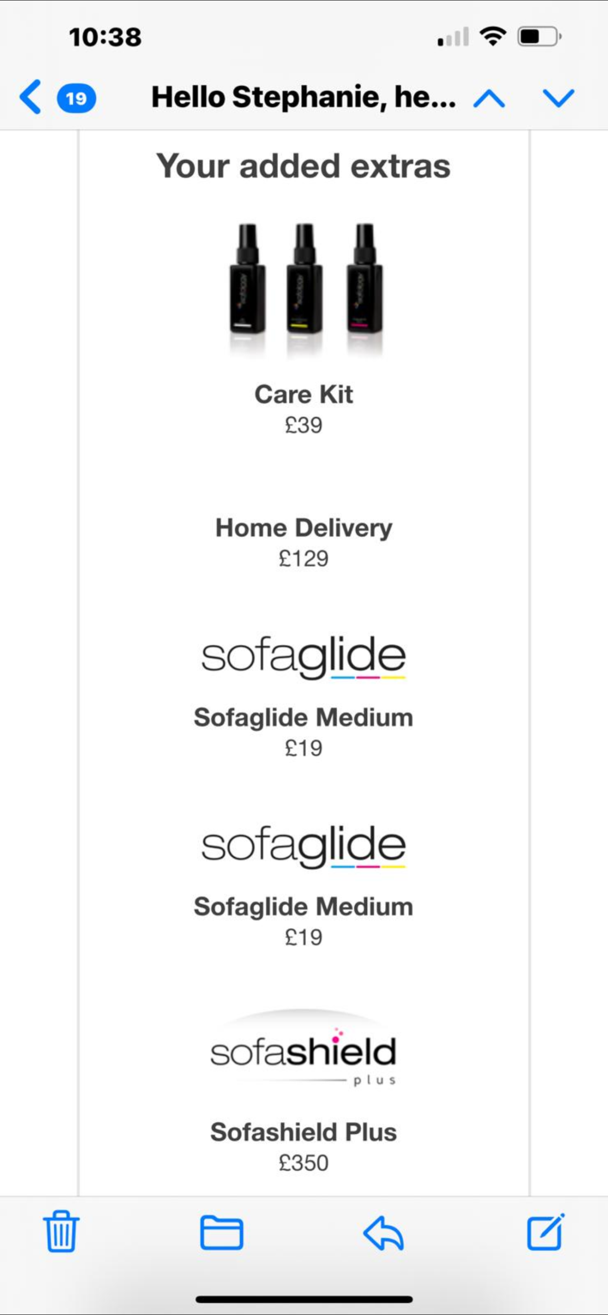This screenshot has width=608, height=1315.
Task: Go to next message with down arrow
Action: pyautogui.click(x=558, y=98)
